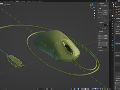Click the Focal Length value field
Viewport: 120px width, 90px height.
[105, 11]
